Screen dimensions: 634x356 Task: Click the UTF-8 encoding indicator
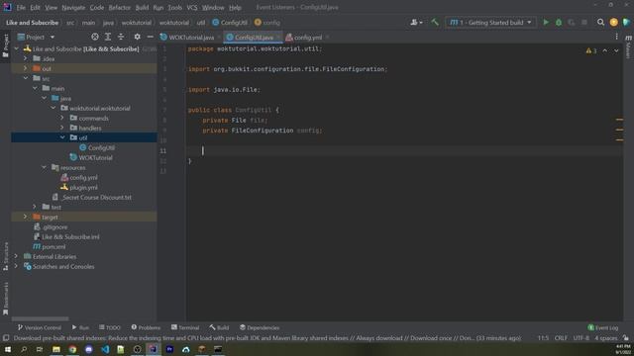coord(581,338)
